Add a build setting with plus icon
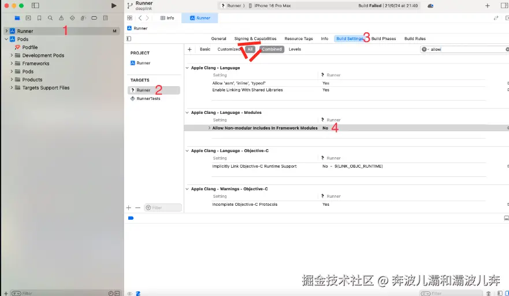This screenshot has width=509, height=296. point(190,49)
